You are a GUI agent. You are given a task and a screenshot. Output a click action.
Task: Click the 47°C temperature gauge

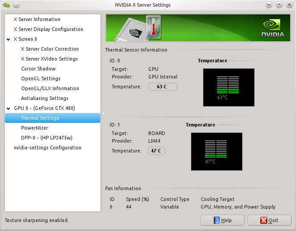[217, 152]
